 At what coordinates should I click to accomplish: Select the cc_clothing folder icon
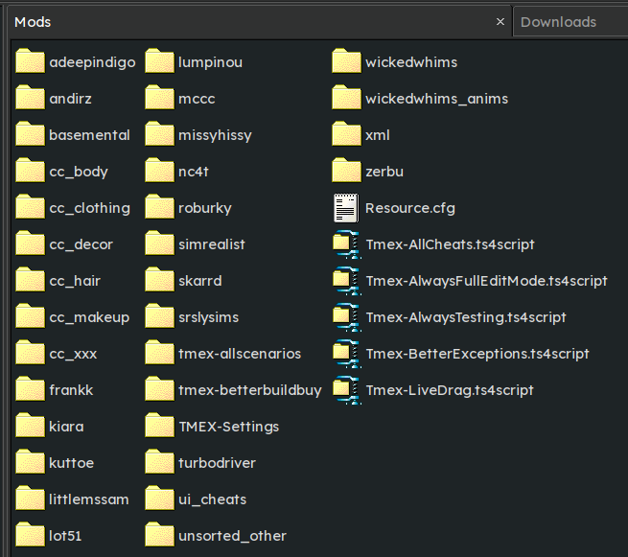(x=30, y=207)
